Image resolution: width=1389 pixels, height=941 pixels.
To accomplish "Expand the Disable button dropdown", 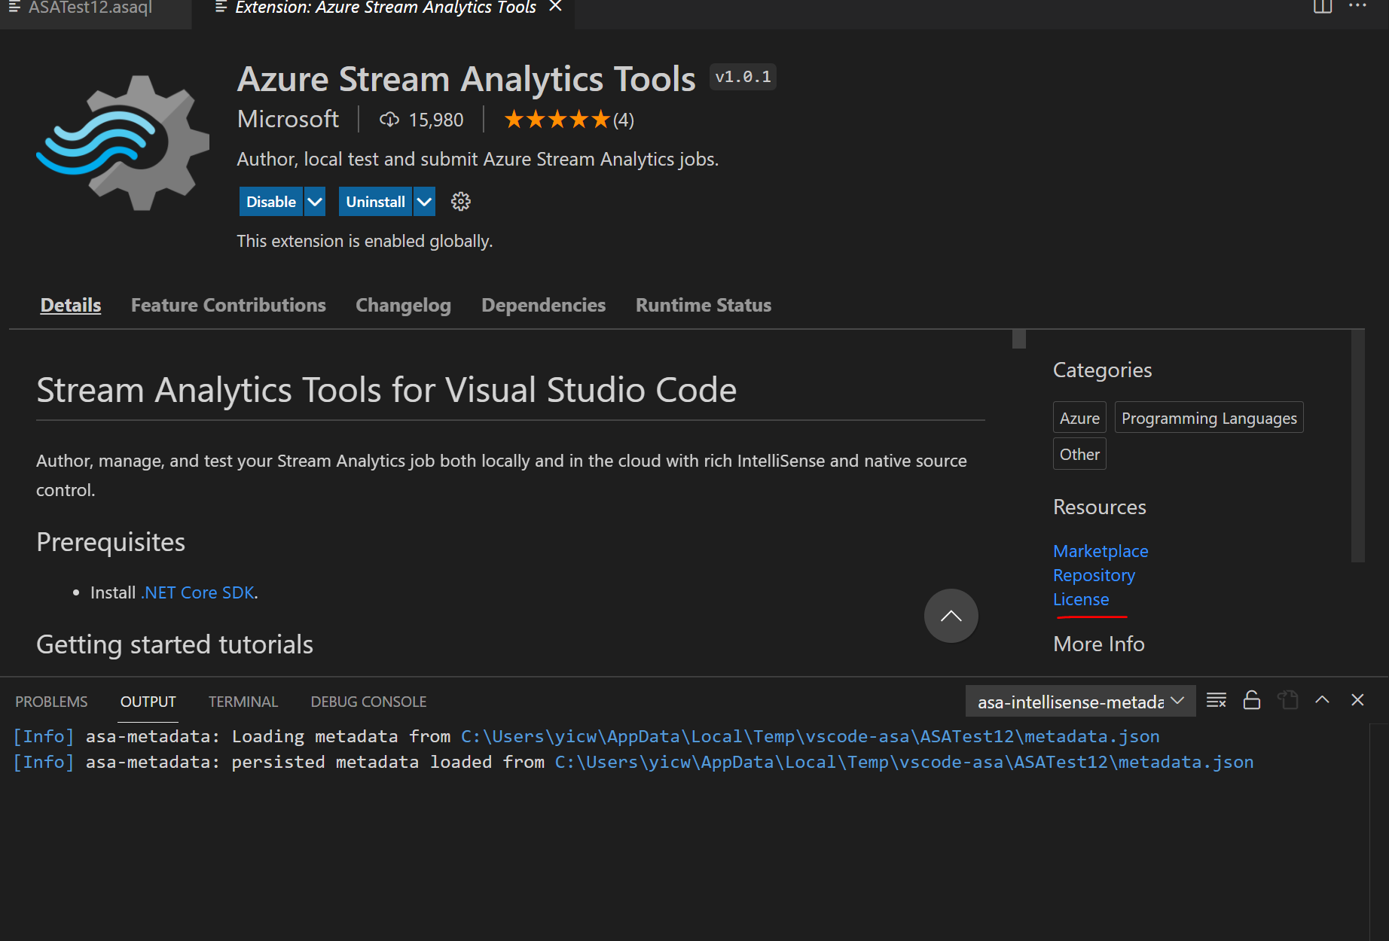I will tap(314, 201).
